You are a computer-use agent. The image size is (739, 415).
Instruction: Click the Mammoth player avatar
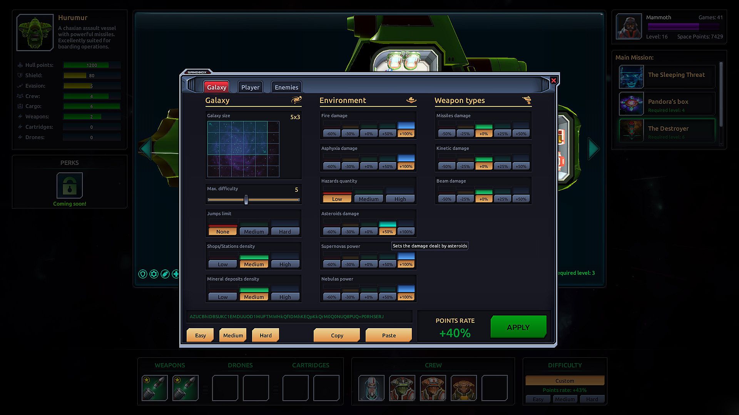point(629,27)
